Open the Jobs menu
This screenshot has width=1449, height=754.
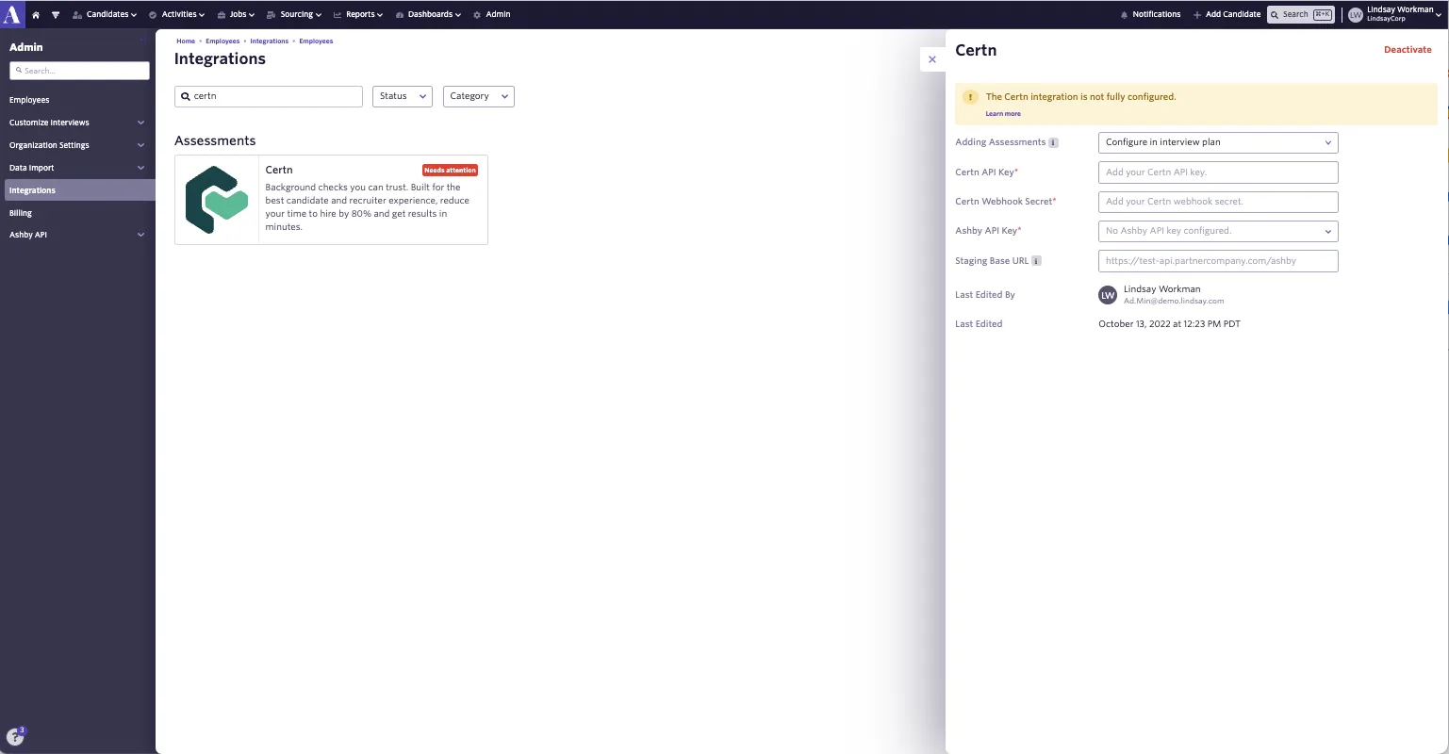click(x=236, y=15)
